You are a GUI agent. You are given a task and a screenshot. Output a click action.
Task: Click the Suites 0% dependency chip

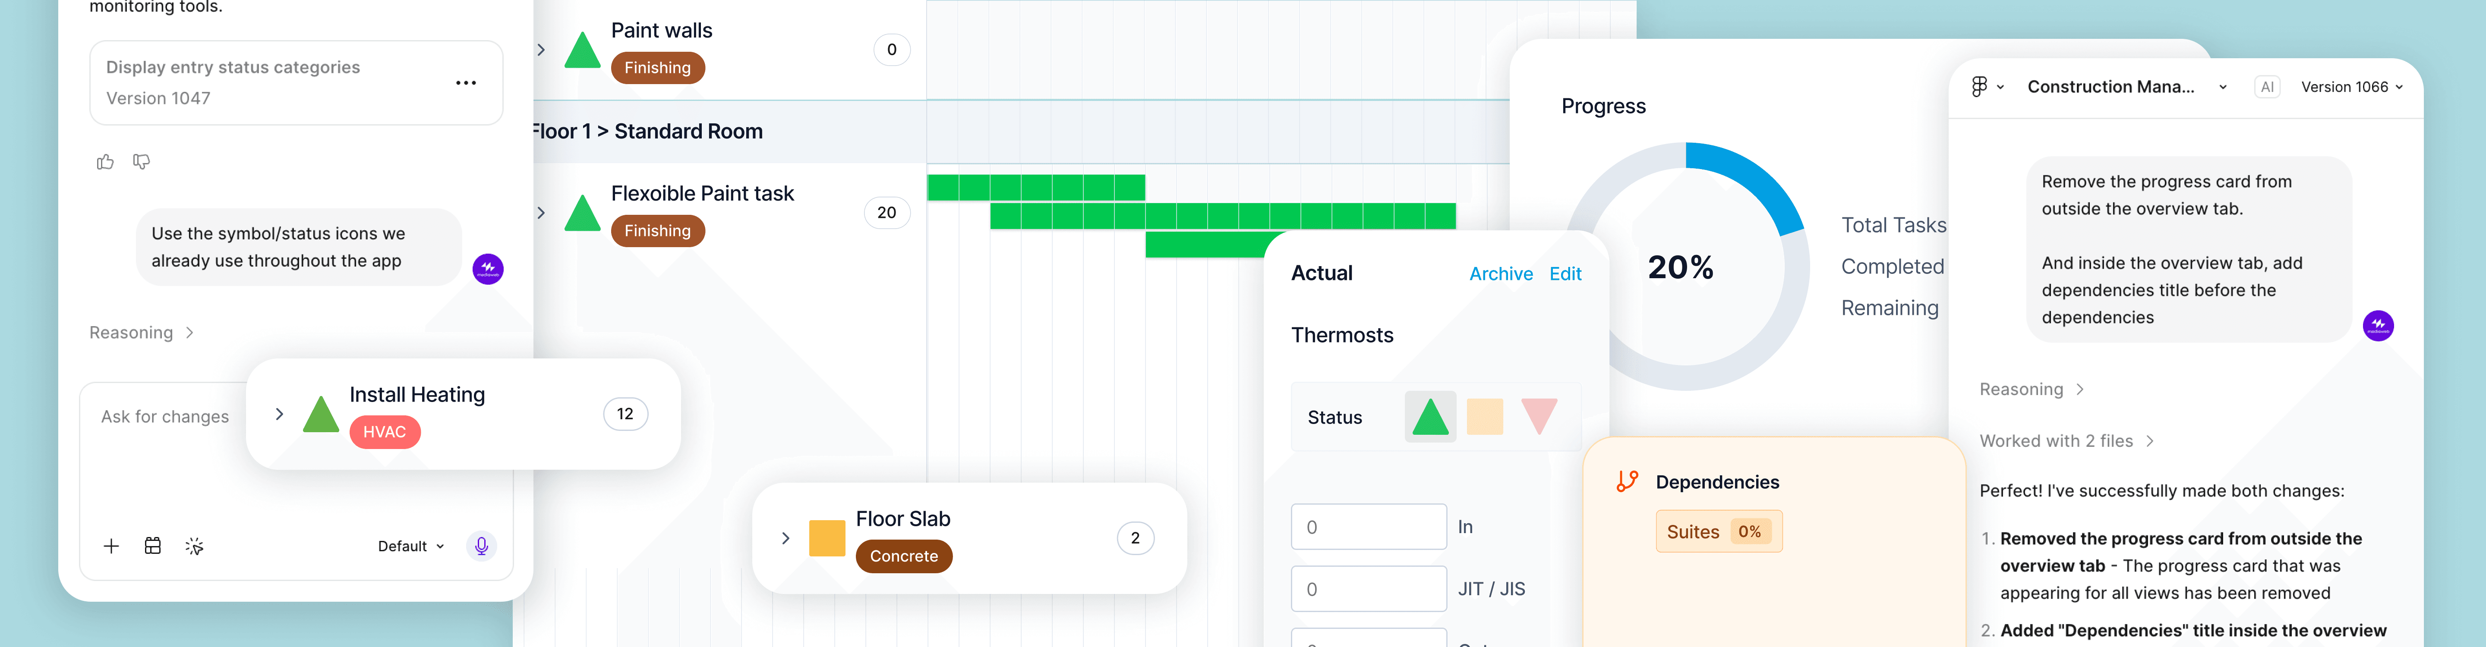(x=1718, y=532)
